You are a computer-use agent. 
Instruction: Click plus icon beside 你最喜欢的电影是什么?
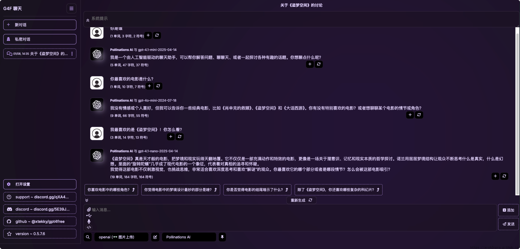[149, 86]
